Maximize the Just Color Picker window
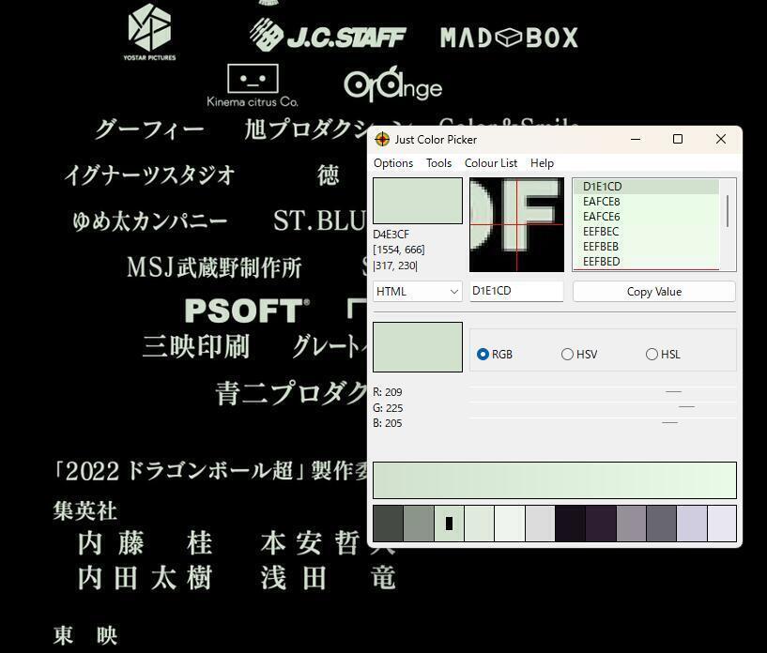The image size is (767, 653). pos(678,139)
